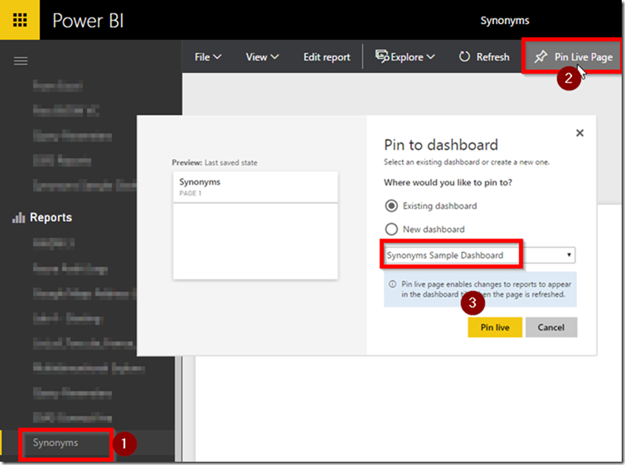Screen dimensions: 625x465
Task: Click the Power BI logo text
Action: (x=88, y=21)
